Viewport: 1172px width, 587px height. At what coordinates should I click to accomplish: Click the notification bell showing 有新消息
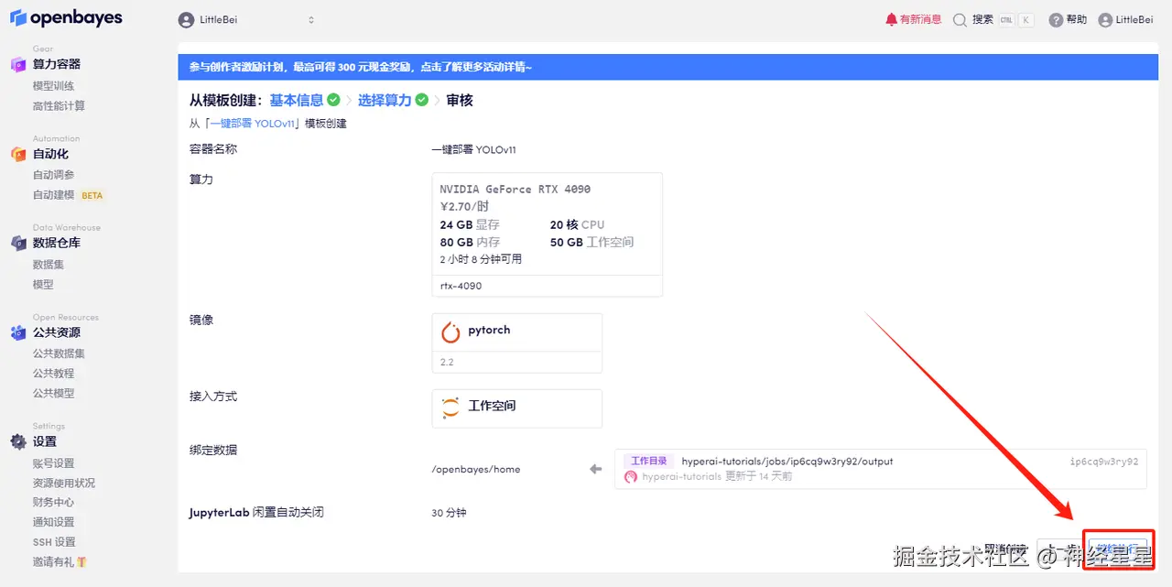click(x=913, y=18)
